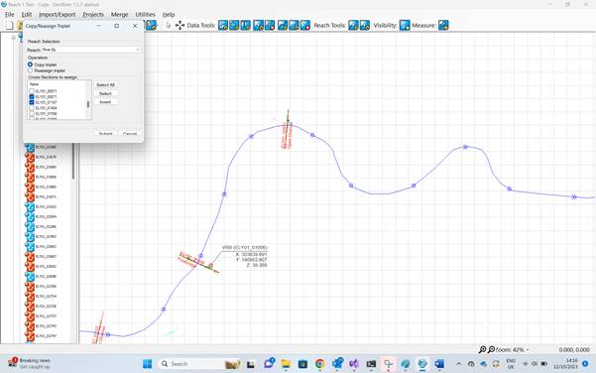Open the Merge menu
The image size is (596, 373).
(x=119, y=15)
